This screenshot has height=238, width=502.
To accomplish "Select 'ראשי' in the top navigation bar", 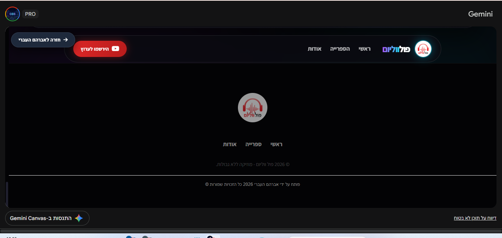I will click(x=365, y=49).
